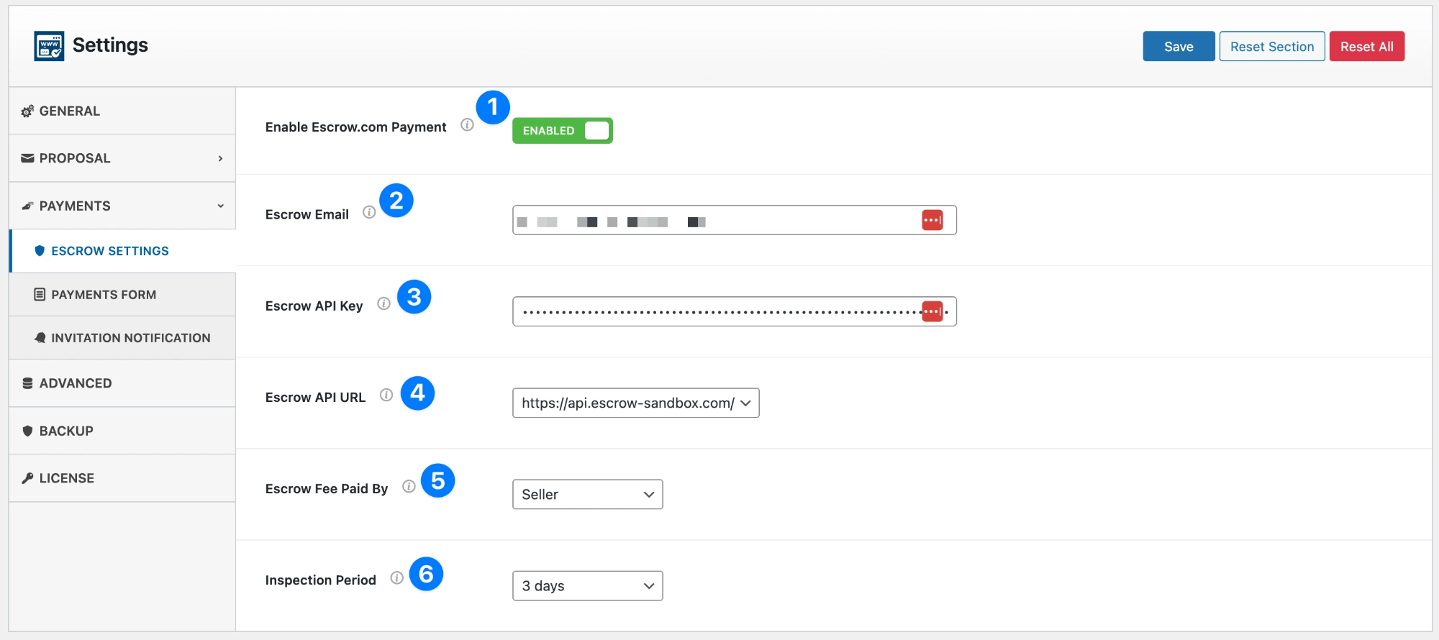The image size is (1439, 640).
Task: Click the Settings plugin logo icon
Action: click(x=49, y=46)
